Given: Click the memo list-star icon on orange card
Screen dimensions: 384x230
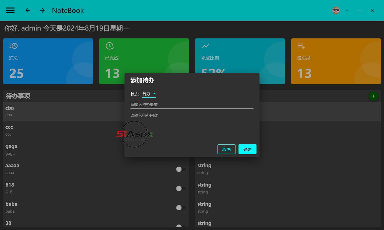Looking at the screenshot, I should click(x=301, y=46).
